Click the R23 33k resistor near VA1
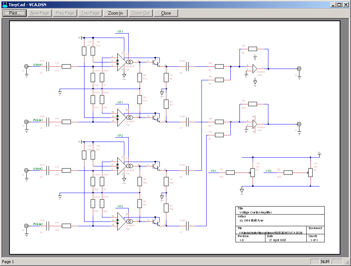The width and height of the screenshot is (351, 266). [x=230, y=173]
